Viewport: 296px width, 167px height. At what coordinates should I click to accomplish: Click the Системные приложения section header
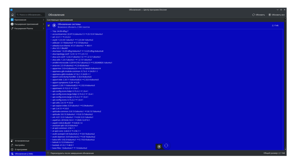click(60, 20)
